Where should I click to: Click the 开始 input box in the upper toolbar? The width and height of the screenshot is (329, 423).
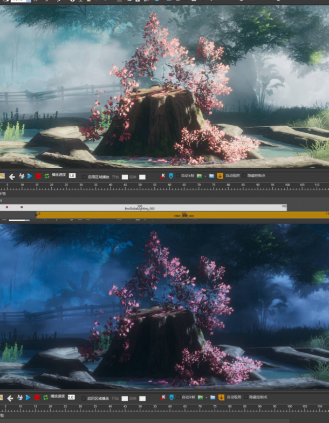point(125,176)
